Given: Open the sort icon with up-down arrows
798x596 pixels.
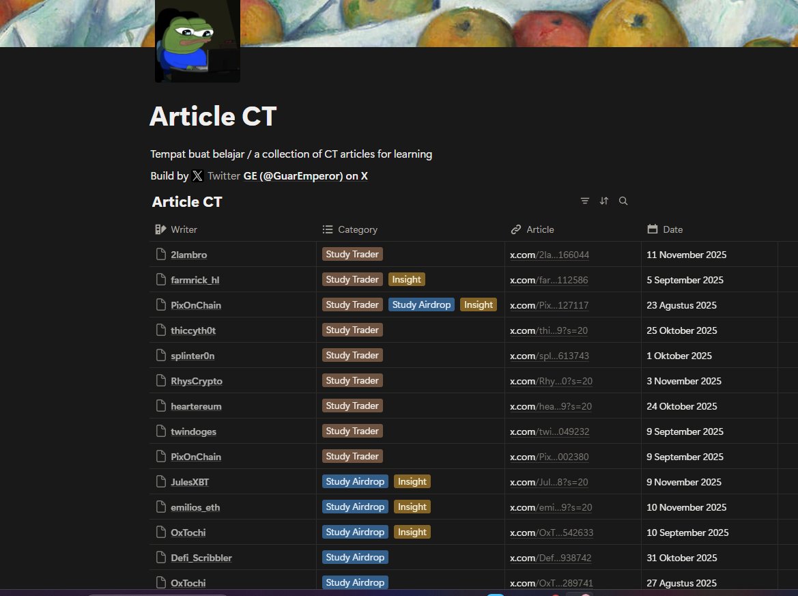Looking at the screenshot, I should point(604,201).
